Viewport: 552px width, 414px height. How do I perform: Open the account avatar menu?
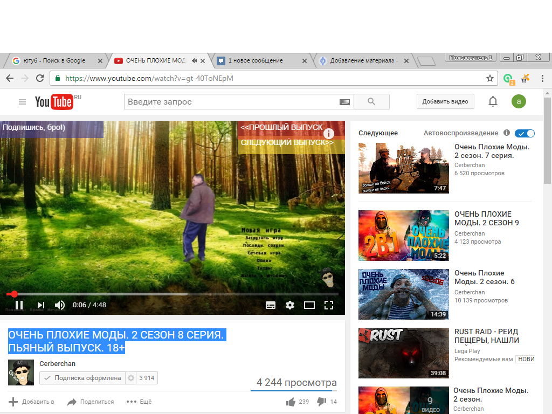(x=519, y=101)
